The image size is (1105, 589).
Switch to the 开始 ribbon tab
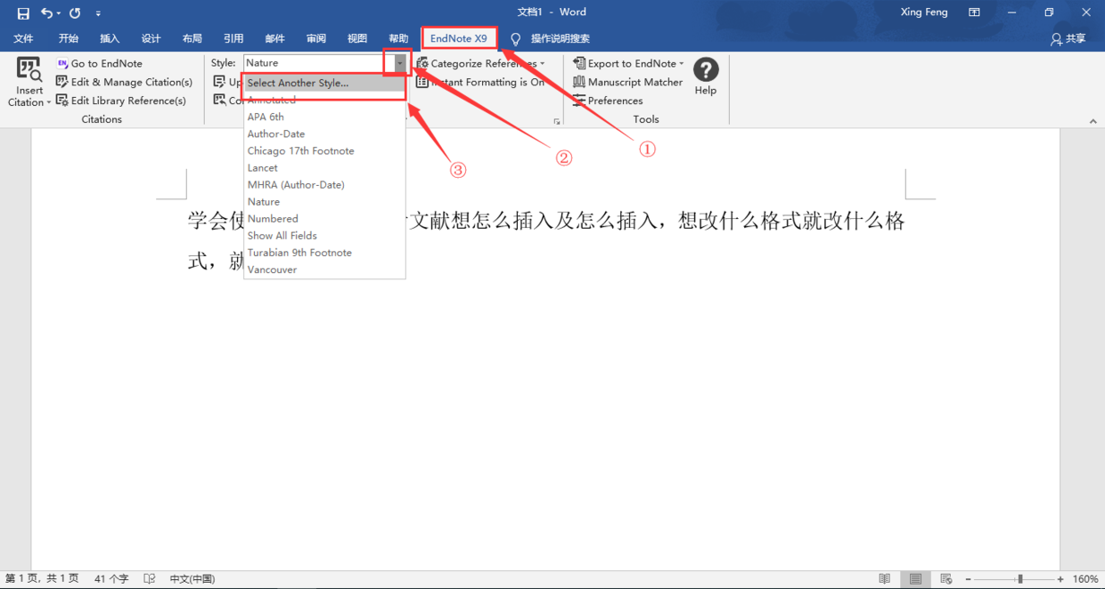69,38
